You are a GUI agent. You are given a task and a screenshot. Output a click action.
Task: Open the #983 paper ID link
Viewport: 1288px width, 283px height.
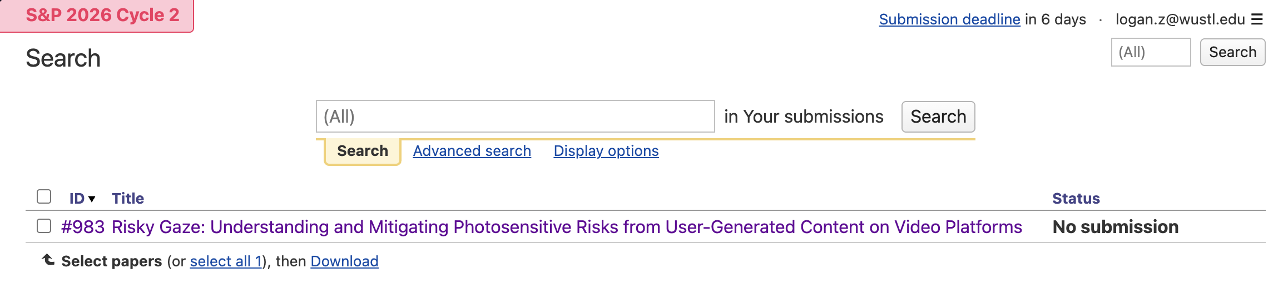[83, 227]
